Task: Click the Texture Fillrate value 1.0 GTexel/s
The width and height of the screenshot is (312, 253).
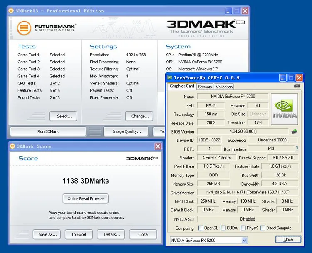Action: click(x=280, y=166)
